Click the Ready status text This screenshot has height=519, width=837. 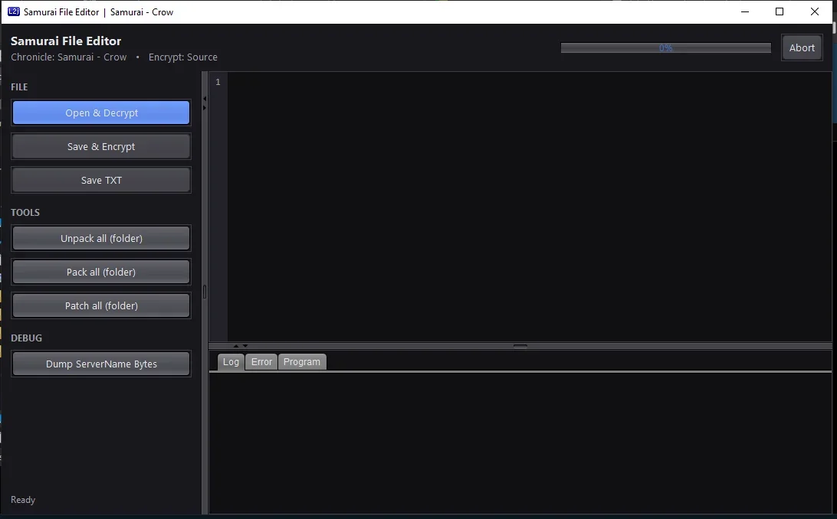23,500
